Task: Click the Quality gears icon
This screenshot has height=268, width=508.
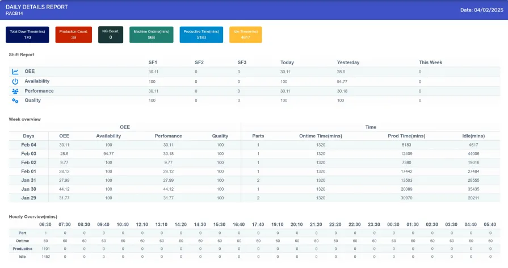Action: click(x=15, y=101)
